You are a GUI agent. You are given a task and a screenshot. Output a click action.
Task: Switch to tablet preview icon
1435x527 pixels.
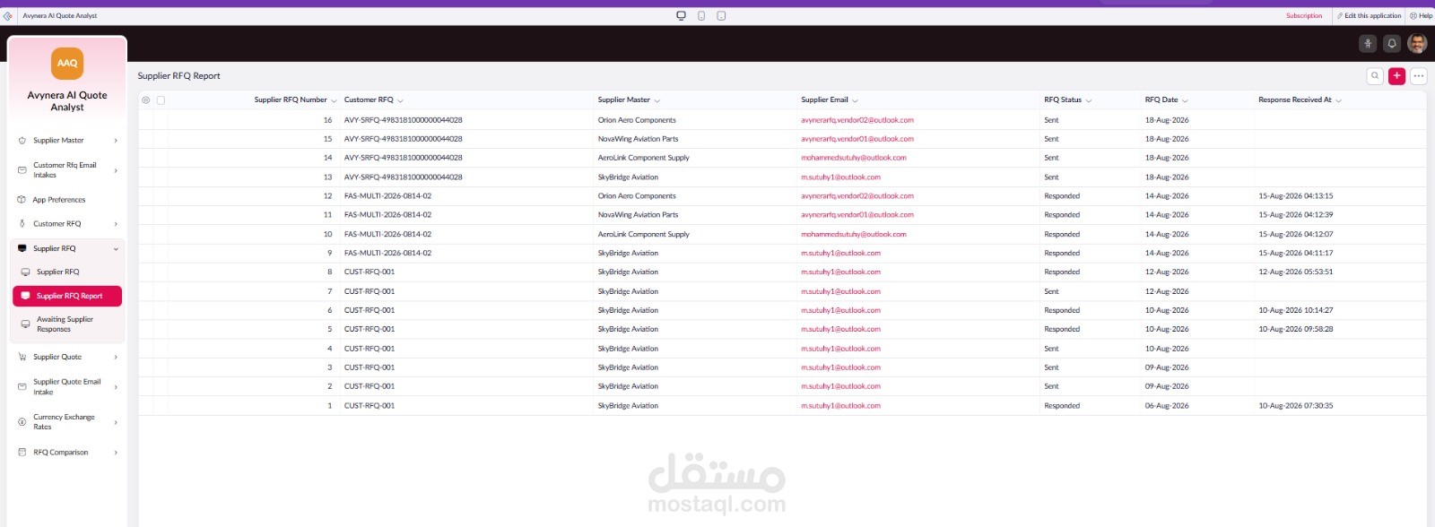[x=721, y=15]
